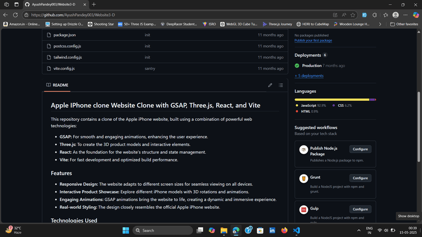Click Publish your first package link
The height and width of the screenshot is (237, 422).
pos(313,40)
